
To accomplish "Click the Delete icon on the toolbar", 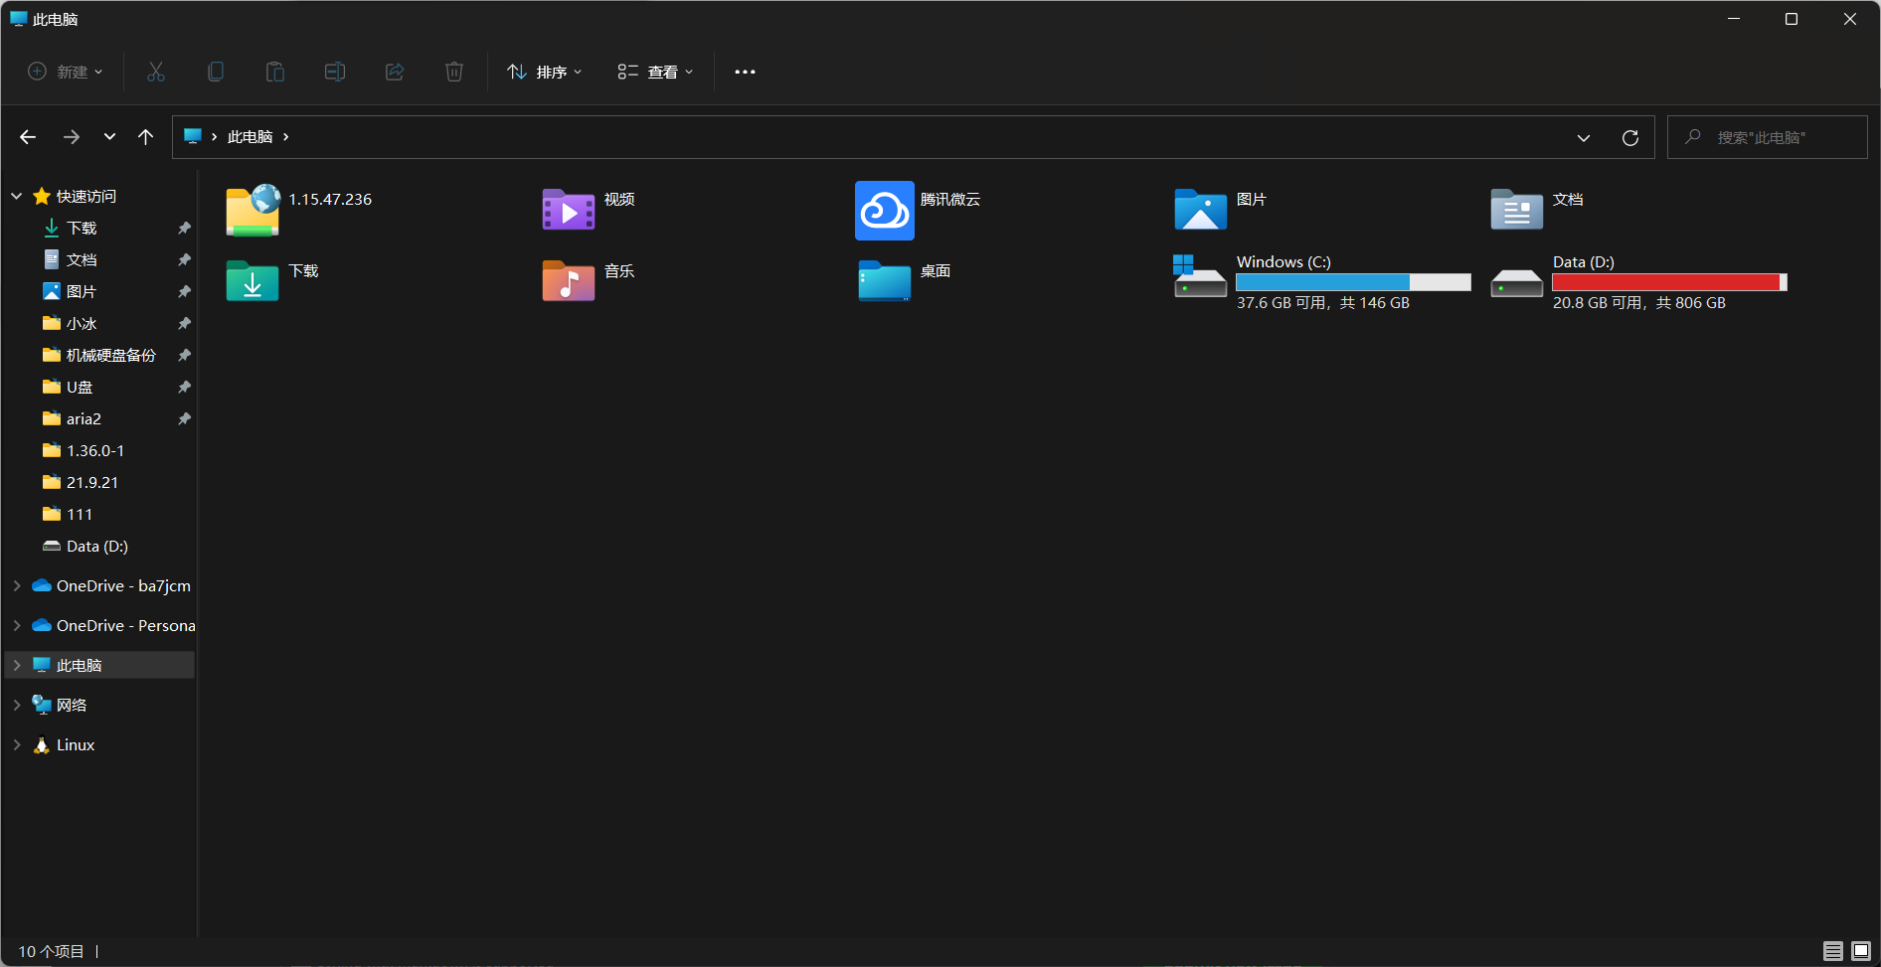I will pos(454,71).
